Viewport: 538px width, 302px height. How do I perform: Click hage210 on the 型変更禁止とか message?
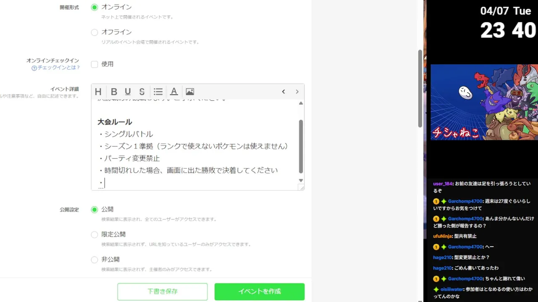pos(442,258)
